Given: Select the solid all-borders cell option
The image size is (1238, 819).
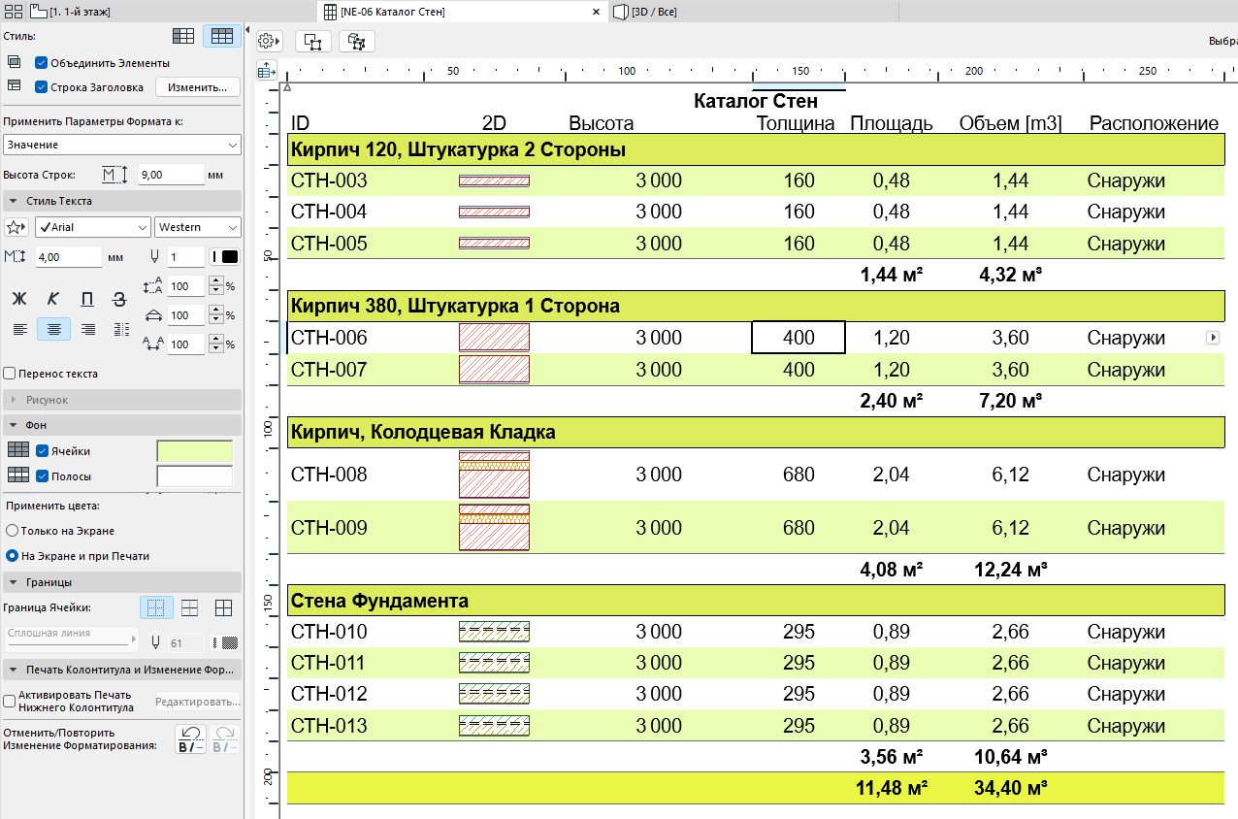Looking at the screenshot, I should coord(223,608).
